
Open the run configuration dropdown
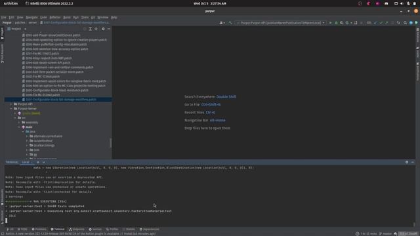pos(280,23)
